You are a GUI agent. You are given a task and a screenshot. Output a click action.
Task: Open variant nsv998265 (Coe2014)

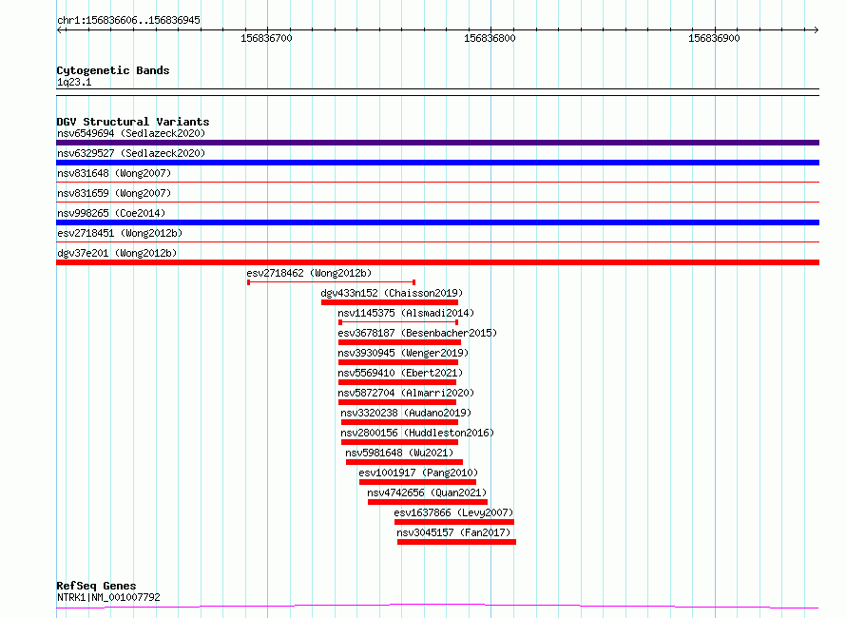click(x=111, y=213)
